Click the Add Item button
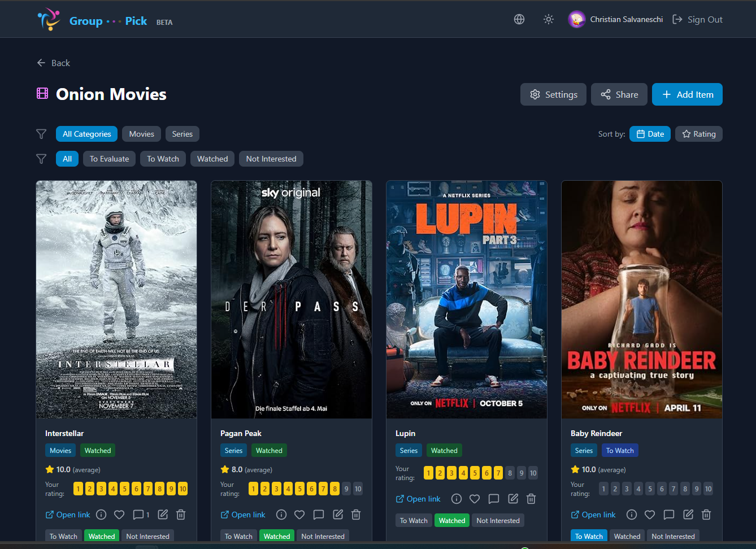Image resolution: width=756 pixels, height=549 pixels. coord(687,94)
